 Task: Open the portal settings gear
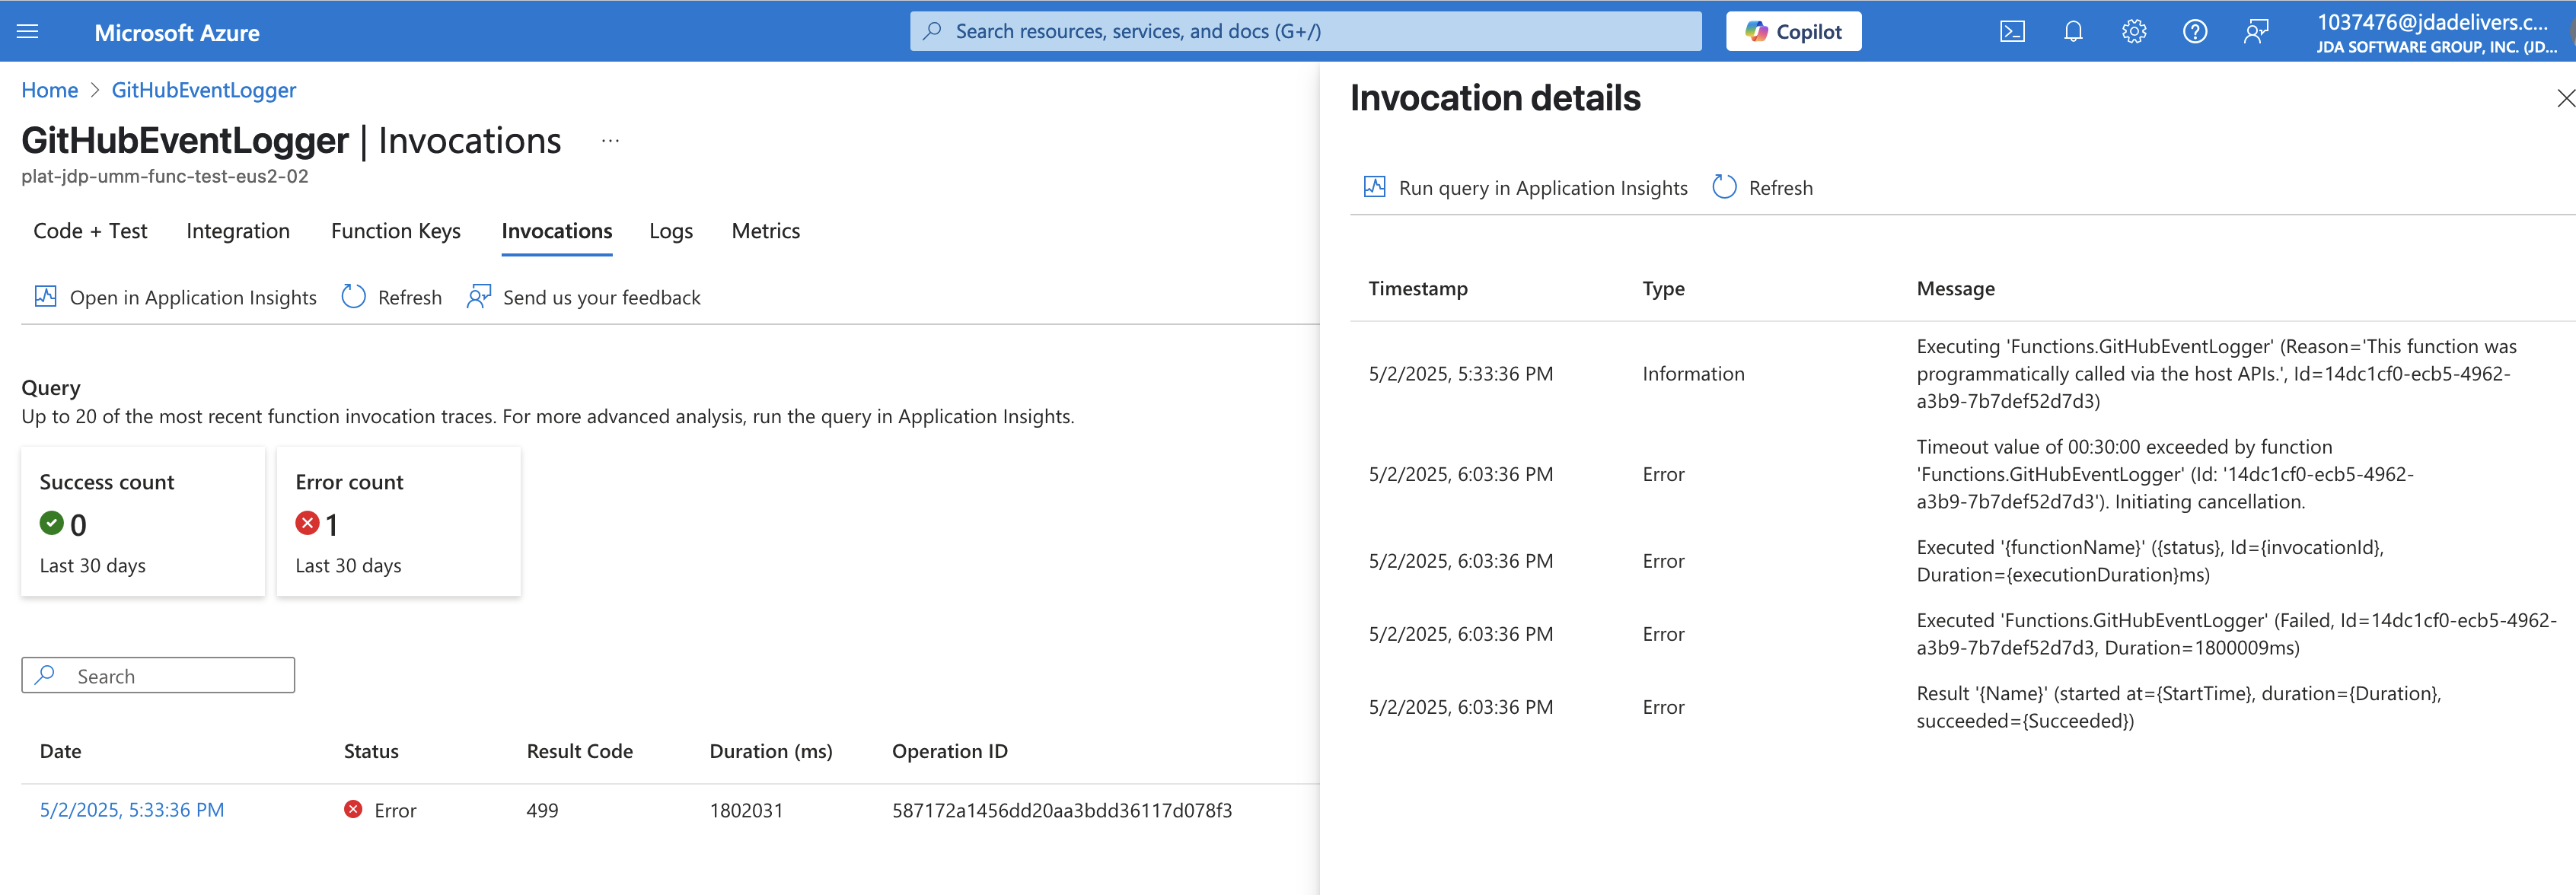tap(2134, 31)
